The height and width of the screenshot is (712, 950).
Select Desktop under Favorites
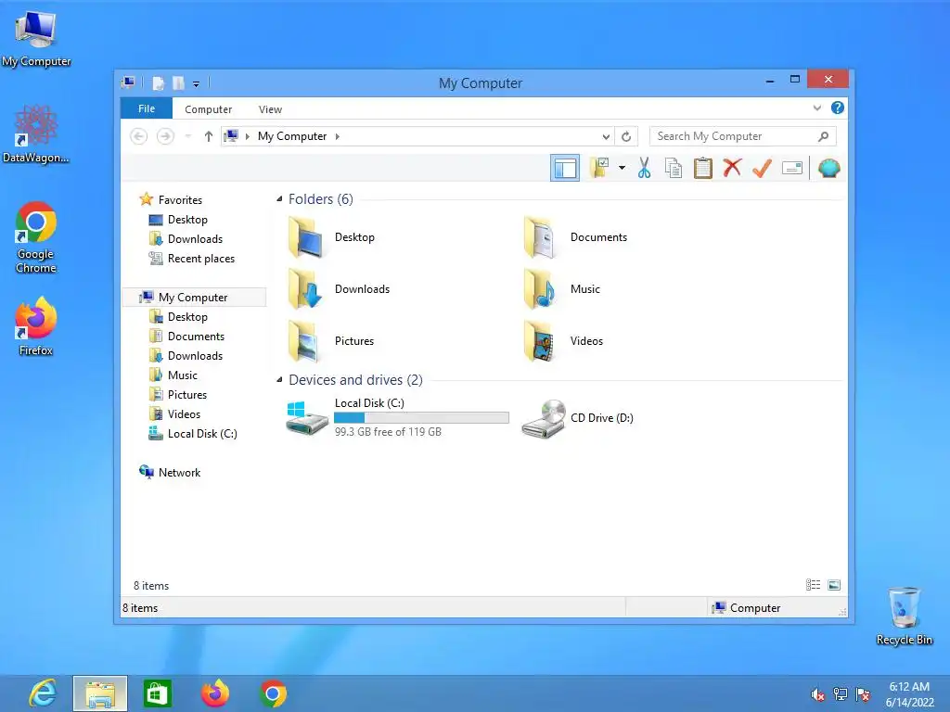[187, 219]
